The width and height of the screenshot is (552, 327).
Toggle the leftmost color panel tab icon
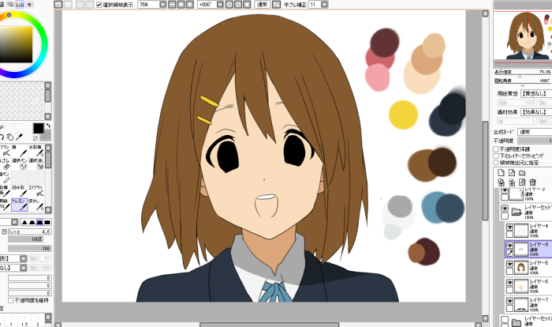[2, 4]
